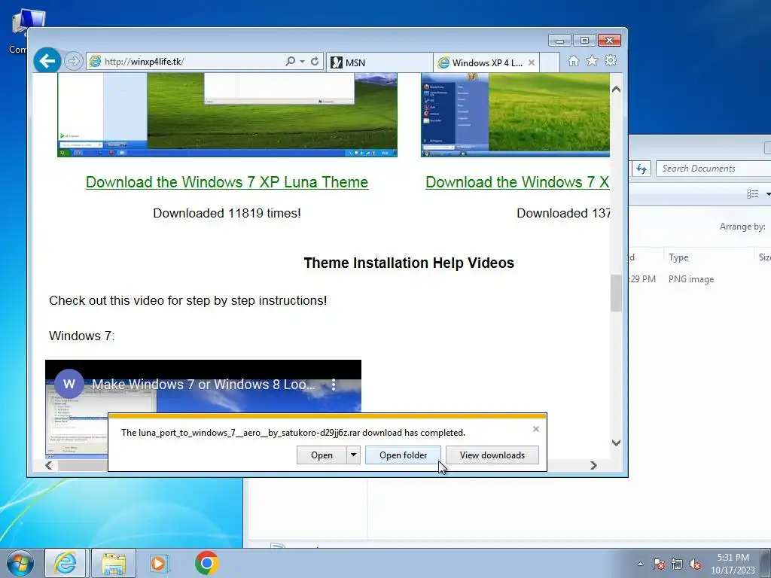Open the video's three-dot options menu
This screenshot has height=578, width=771.
tap(334, 385)
